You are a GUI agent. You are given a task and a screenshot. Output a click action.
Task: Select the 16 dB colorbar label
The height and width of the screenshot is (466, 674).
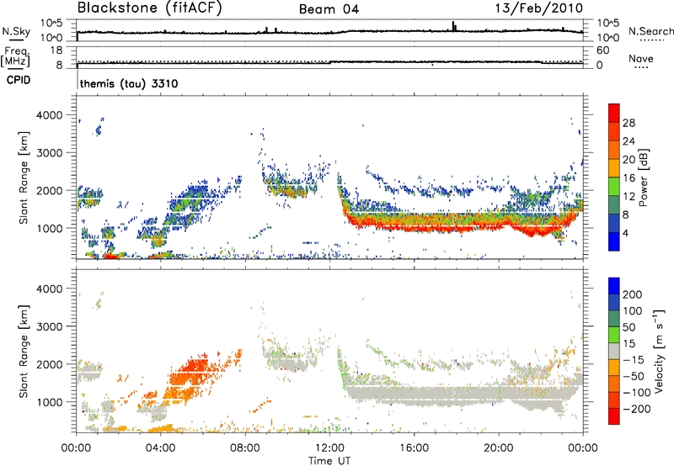pyautogui.click(x=629, y=178)
